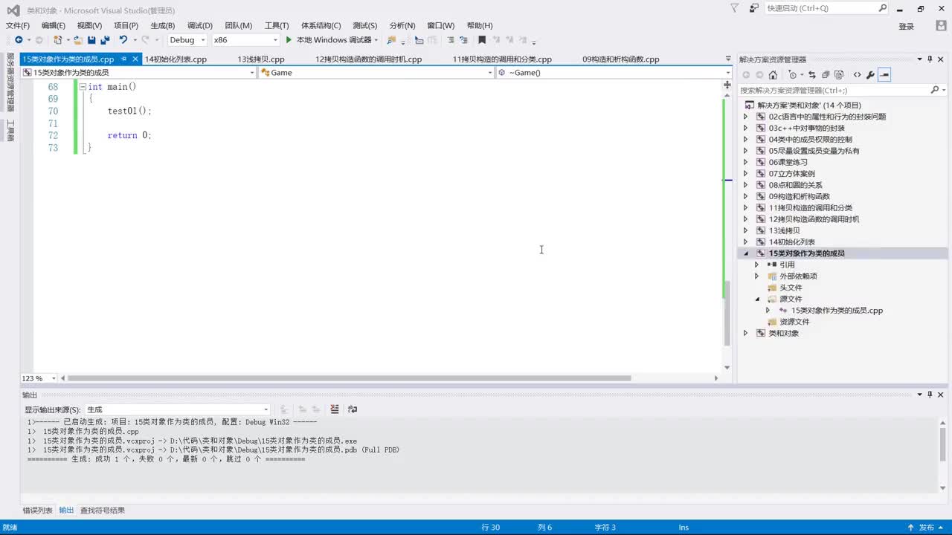Toggle Word Wrap in the Output panel
The width and height of the screenshot is (952, 535).
tap(353, 409)
